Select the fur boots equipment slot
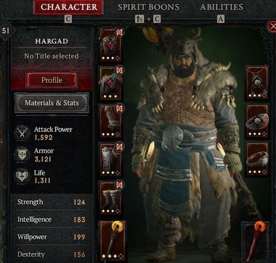Image resolution: width=276 pixels, height=263 pixels. coord(111,197)
